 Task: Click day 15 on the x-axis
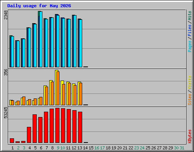pyautogui.click(x=91, y=148)
